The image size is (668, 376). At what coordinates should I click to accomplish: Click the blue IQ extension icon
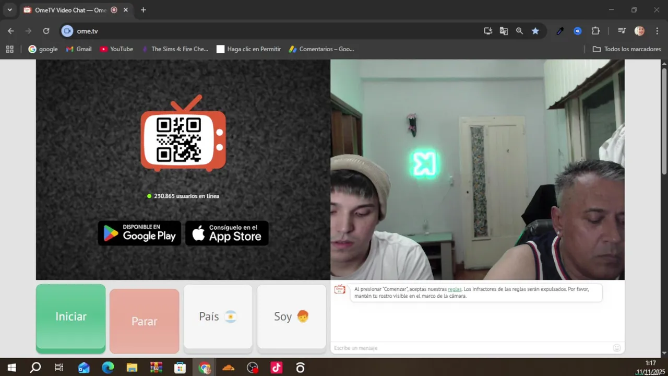point(578,31)
